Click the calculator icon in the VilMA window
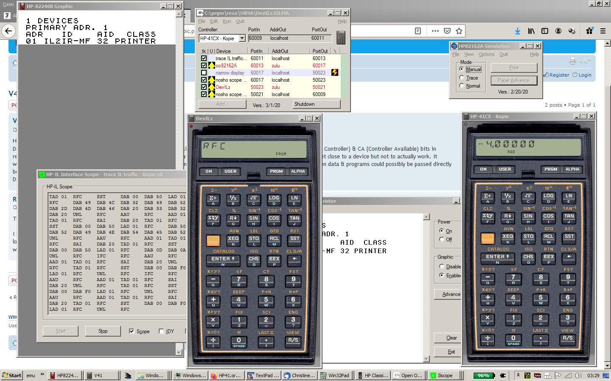 coord(341,38)
